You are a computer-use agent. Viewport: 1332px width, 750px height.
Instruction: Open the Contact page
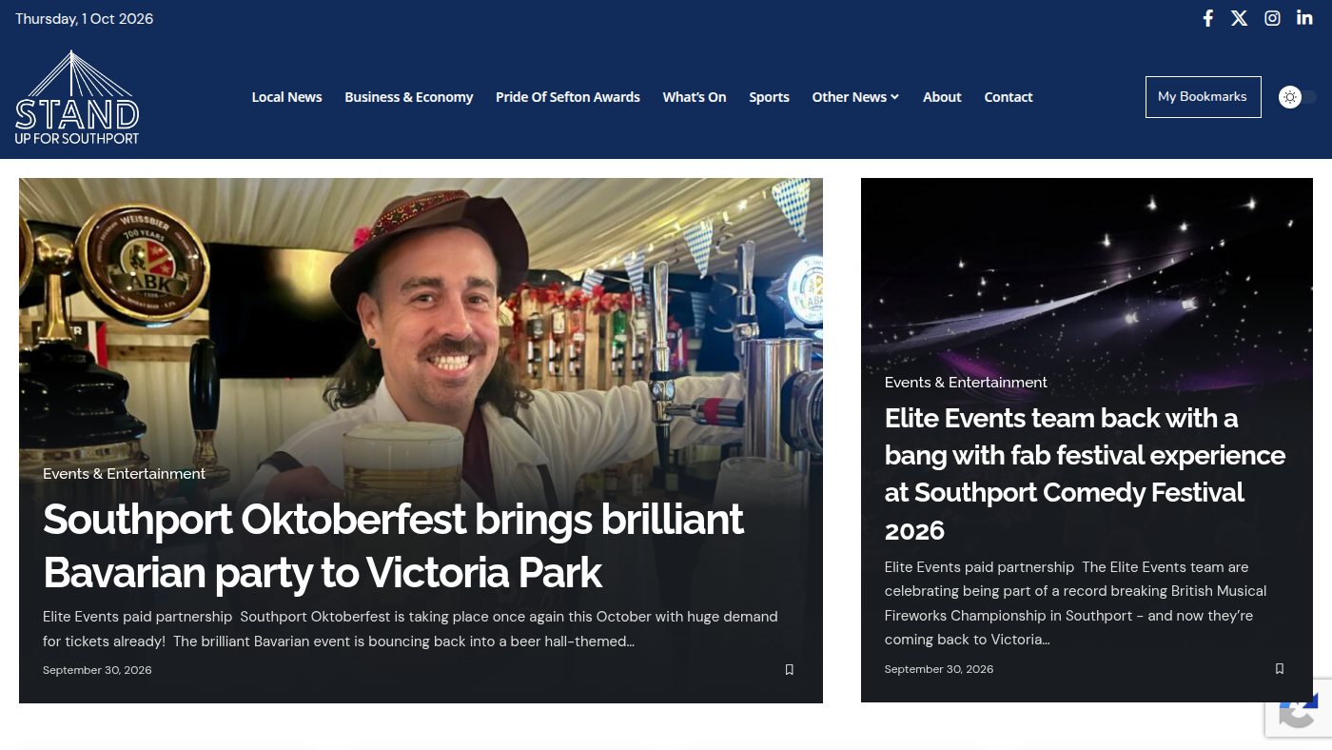(x=1009, y=97)
